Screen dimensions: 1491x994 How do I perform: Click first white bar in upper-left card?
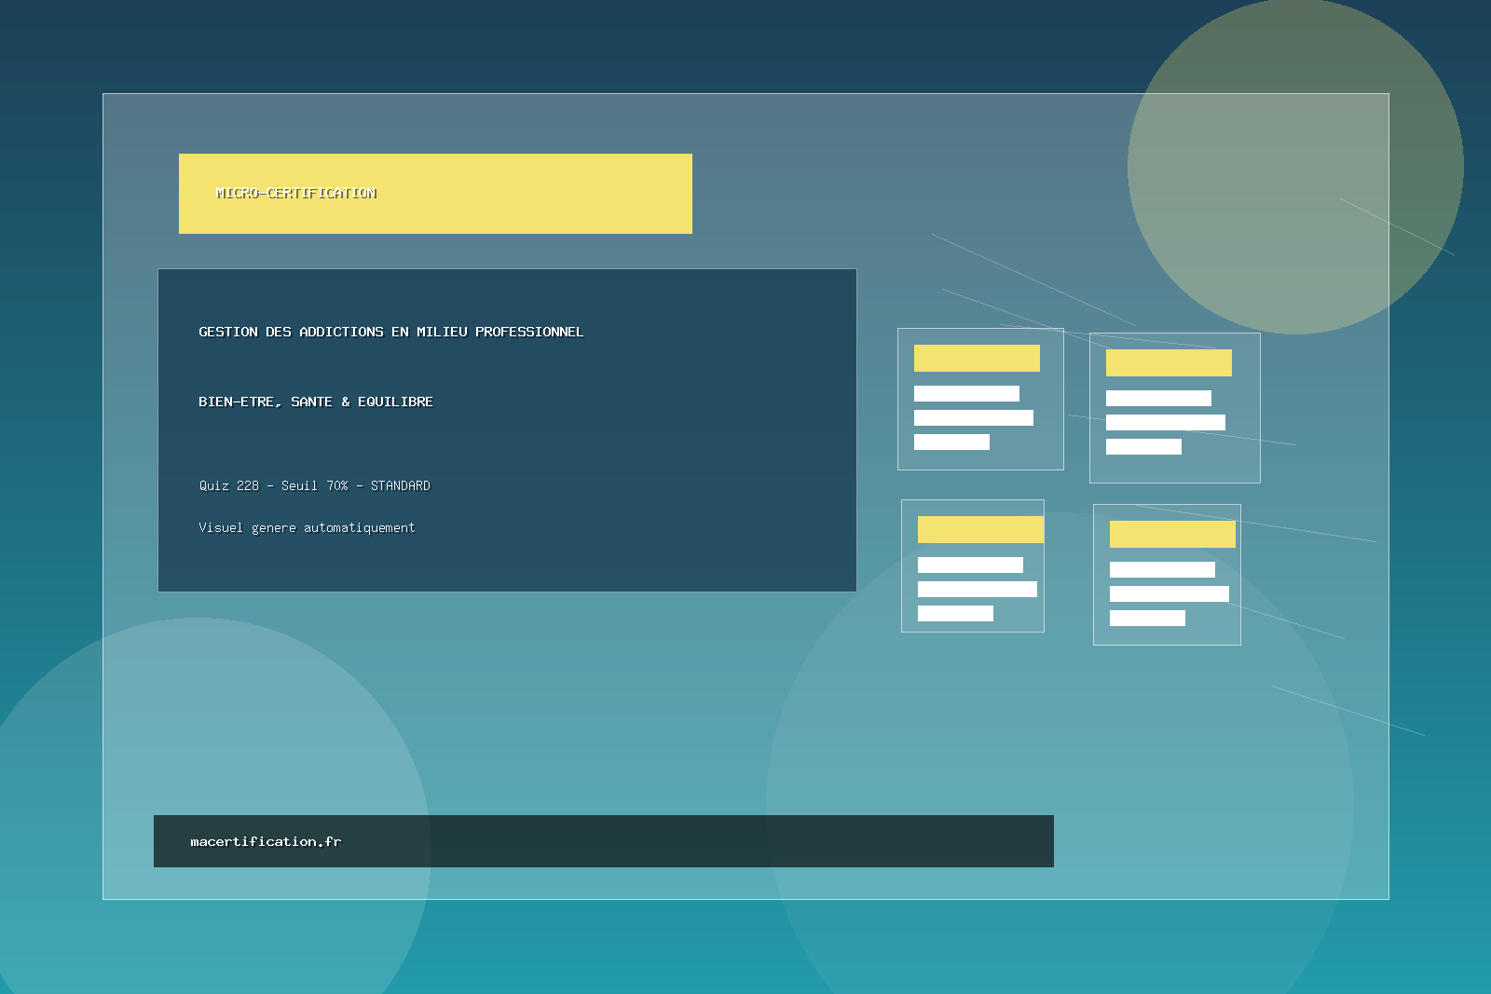(x=966, y=393)
